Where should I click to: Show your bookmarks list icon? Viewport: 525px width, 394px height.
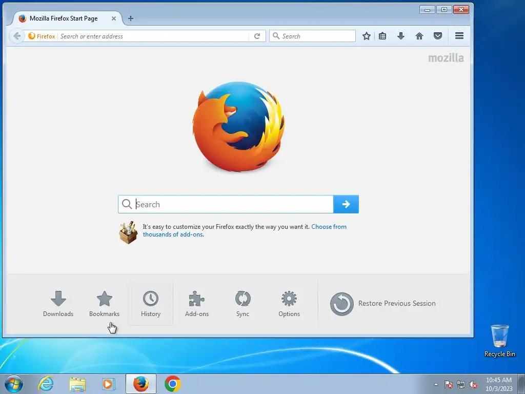(x=382, y=36)
